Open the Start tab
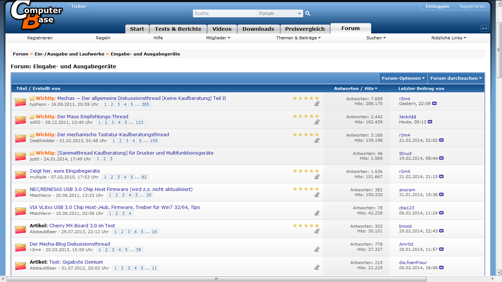This screenshot has width=502, height=282. (x=137, y=29)
